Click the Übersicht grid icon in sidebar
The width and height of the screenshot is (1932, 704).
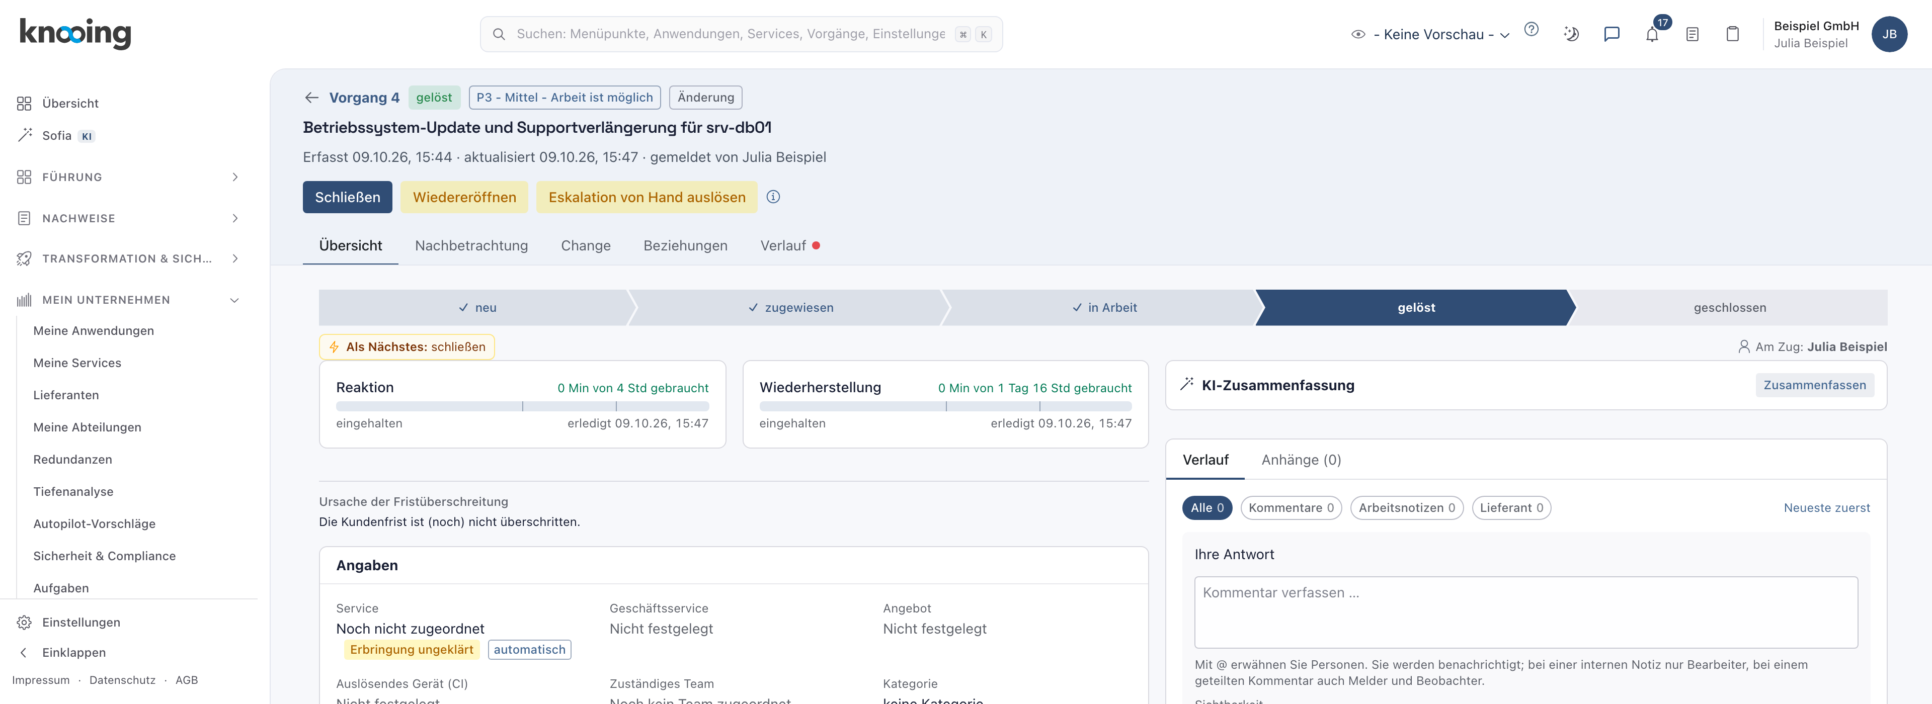24,103
